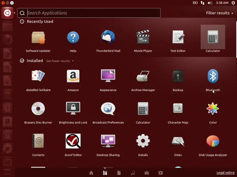Open the highlighted Calculator in Recently Used
The height and width of the screenshot is (177, 237).
(213, 37)
